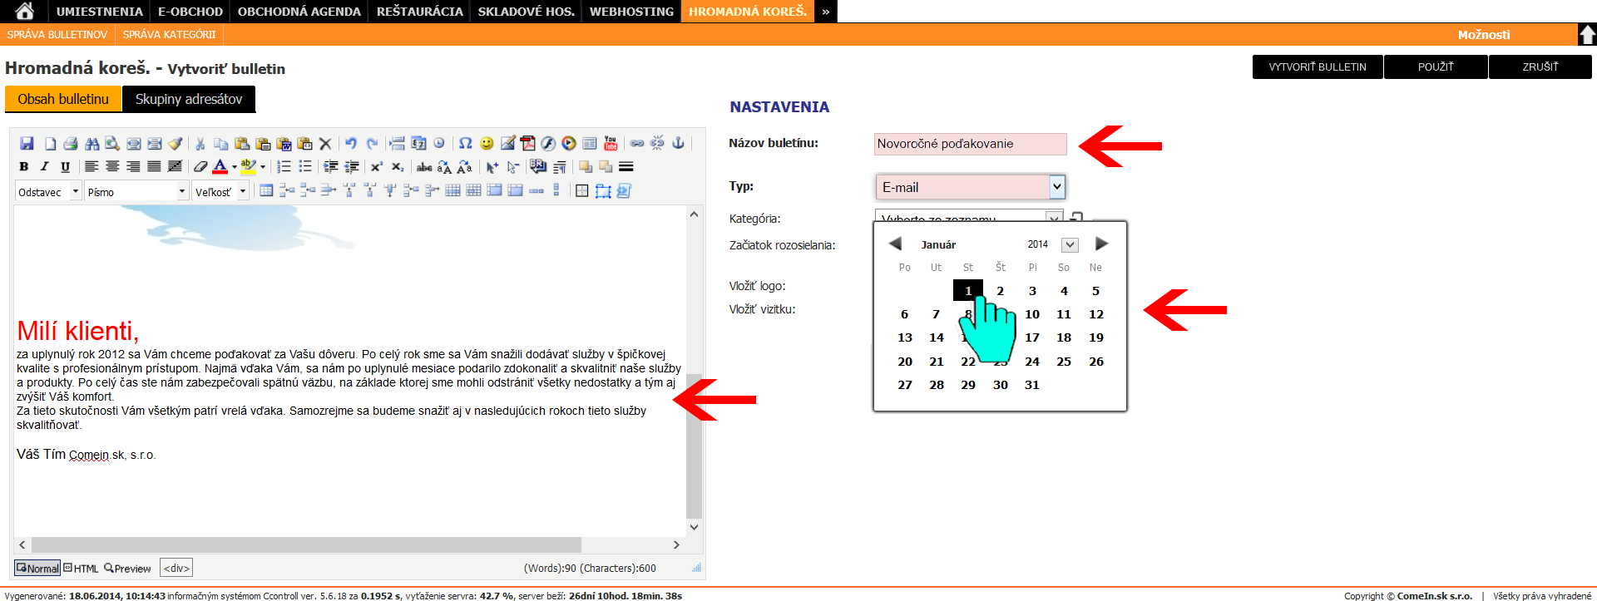
Task: Open the red font color picker
Action: [x=220, y=167]
